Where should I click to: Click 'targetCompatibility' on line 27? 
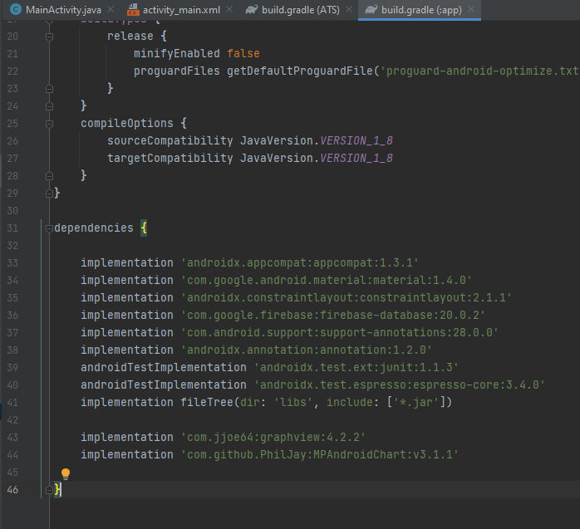coord(170,159)
